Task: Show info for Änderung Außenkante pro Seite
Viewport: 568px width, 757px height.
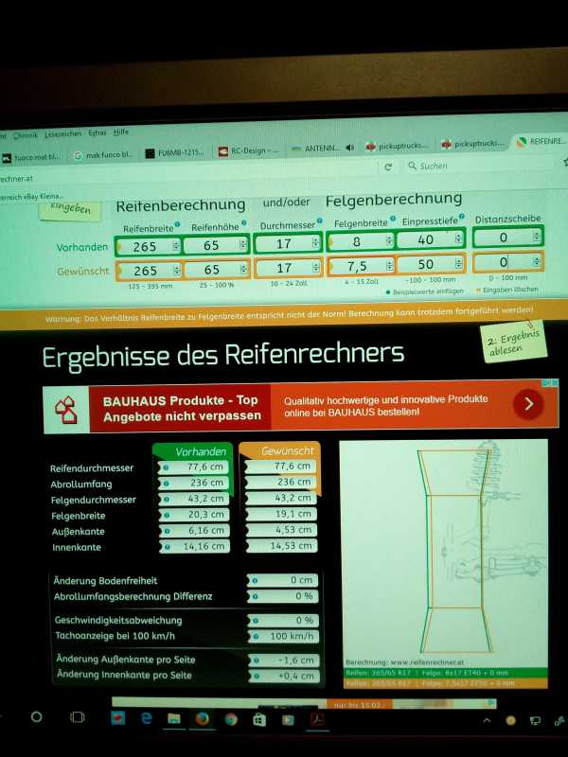Action: (x=257, y=660)
